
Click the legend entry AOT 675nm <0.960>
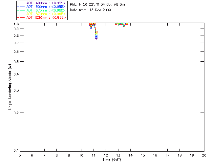pyautogui.click(x=42, y=10)
